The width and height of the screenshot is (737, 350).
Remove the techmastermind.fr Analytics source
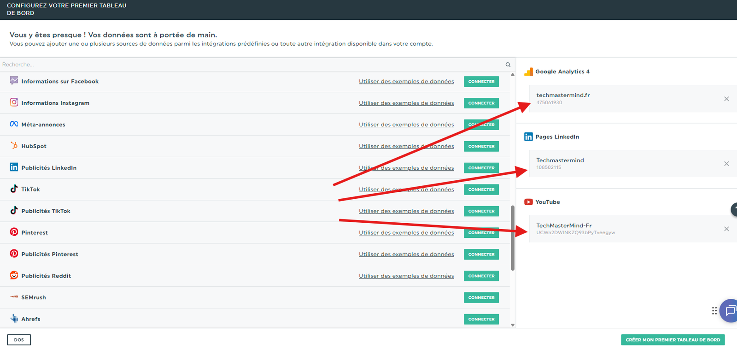click(x=726, y=99)
